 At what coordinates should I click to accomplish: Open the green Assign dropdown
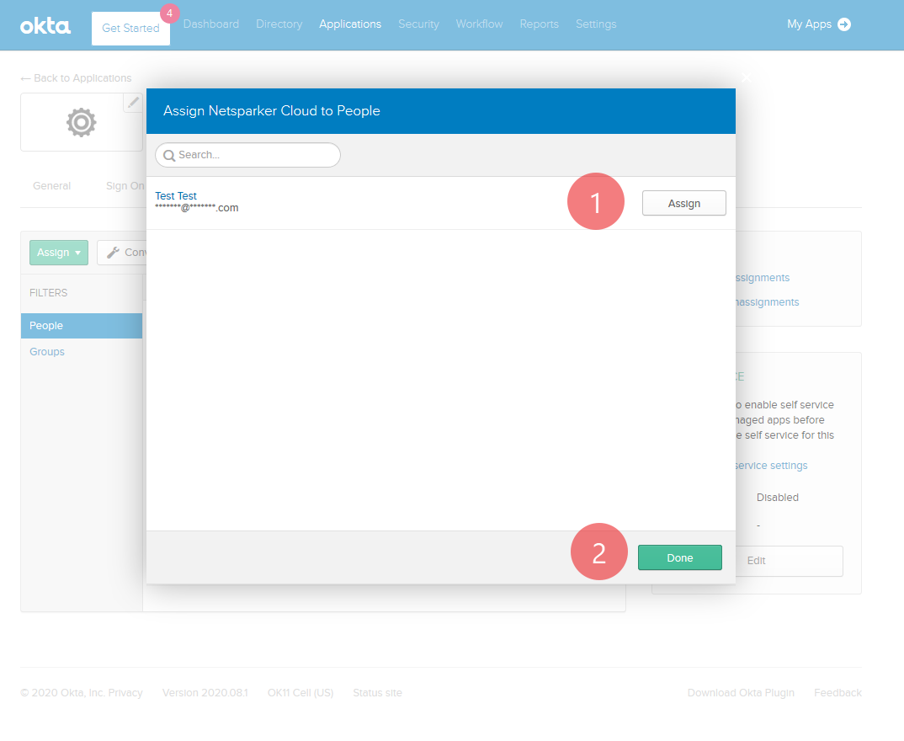(58, 253)
